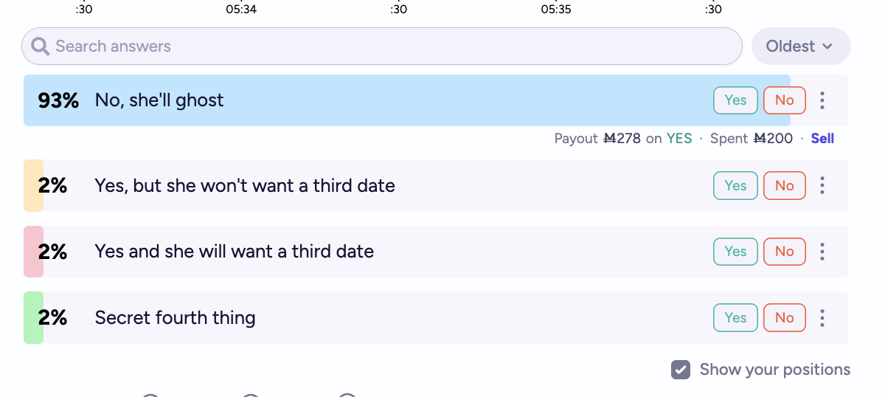Bet Yes on "Secret fourth thing"

coord(735,317)
